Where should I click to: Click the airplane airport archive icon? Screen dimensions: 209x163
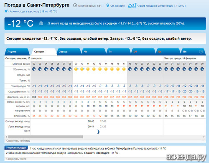click(x=6, y=11)
